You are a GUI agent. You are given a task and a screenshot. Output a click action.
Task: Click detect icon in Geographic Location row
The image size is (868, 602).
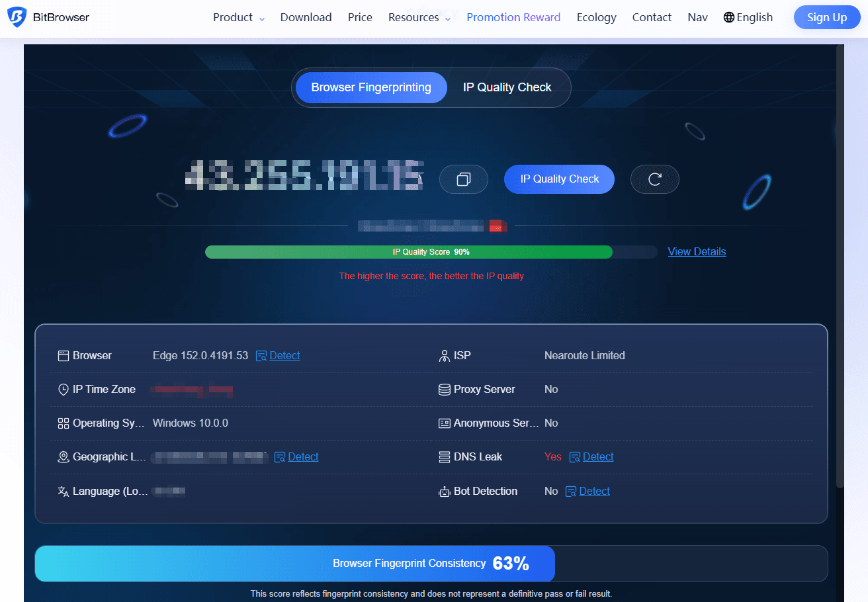click(280, 457)
